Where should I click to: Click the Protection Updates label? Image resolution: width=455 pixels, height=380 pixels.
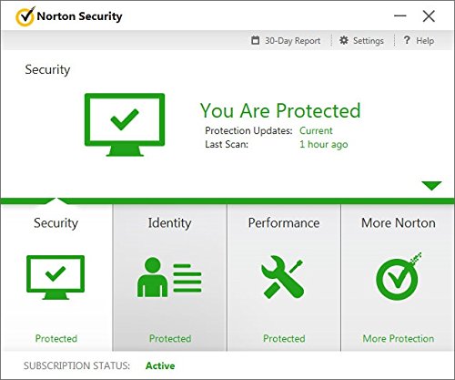[248, 130]
